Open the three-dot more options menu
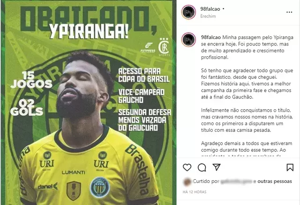 coord(289,12)
